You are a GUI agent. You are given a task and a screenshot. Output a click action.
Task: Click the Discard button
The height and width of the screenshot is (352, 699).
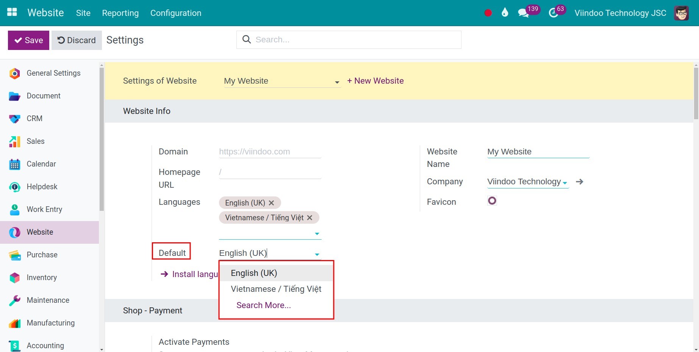click(77, 40)
